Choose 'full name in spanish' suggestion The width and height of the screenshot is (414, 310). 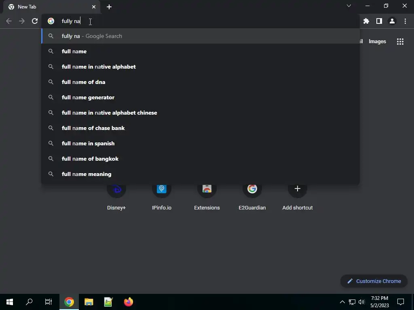click(201, 143)
